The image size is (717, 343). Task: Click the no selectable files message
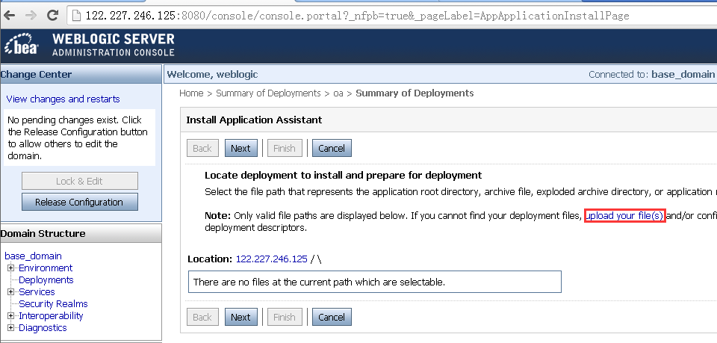point(319,282)
